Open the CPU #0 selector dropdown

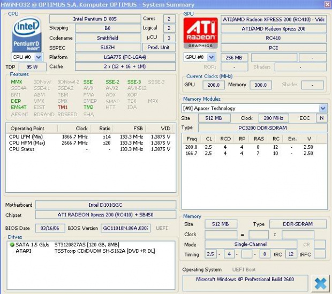[x=27, y=57]
